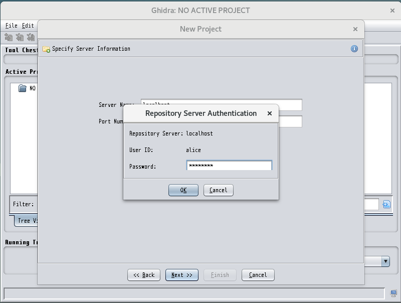Click the status bar monitor icon
This screenshot has height=303, width=401.
(x=393, y=293)
